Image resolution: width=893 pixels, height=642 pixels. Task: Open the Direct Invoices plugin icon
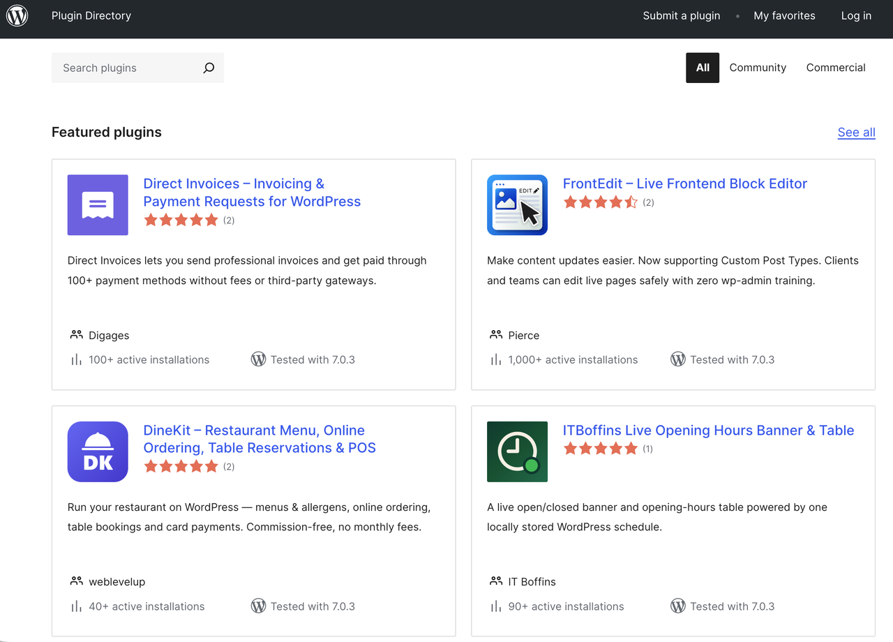point(98,205)
